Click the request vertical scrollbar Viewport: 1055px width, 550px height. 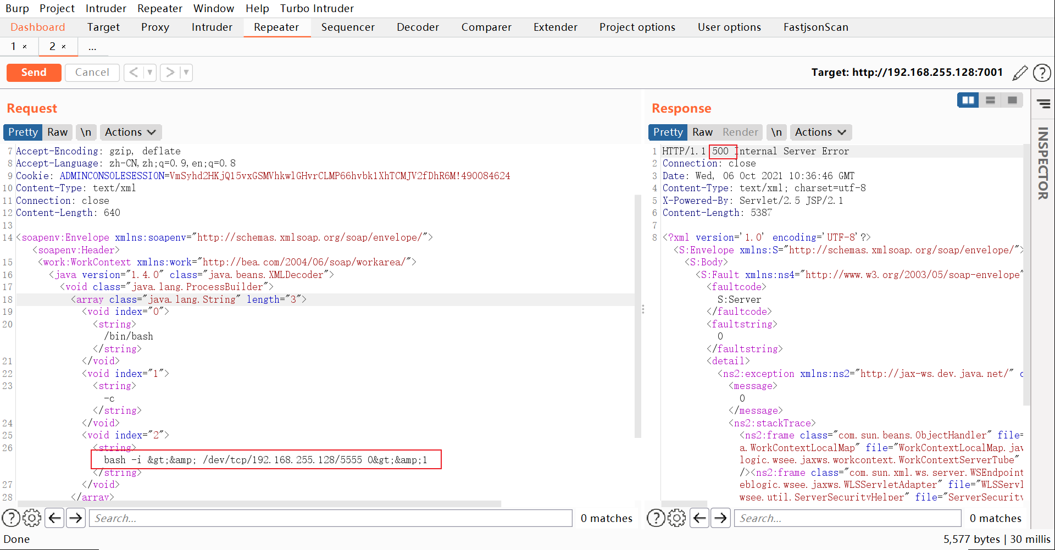tap(637, 316)
